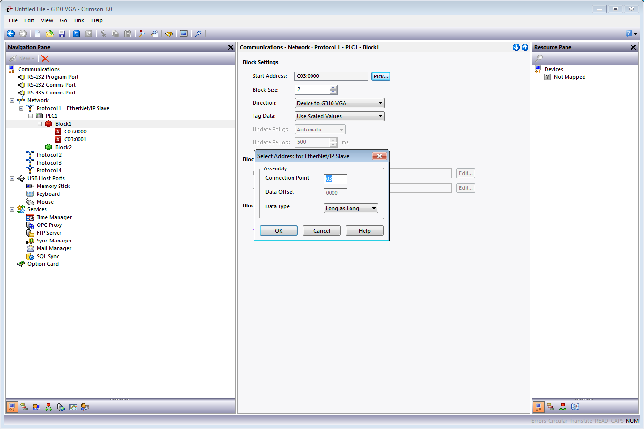The width and height of the screenshot is (644, 429).
Task: Click the monitor screen toolbar icon
Action: pos(184,34)
